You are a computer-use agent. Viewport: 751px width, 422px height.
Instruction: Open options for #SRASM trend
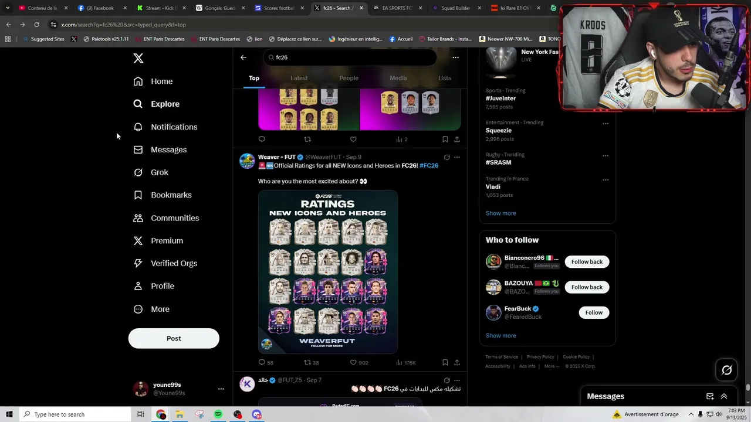tap(605, 156)
